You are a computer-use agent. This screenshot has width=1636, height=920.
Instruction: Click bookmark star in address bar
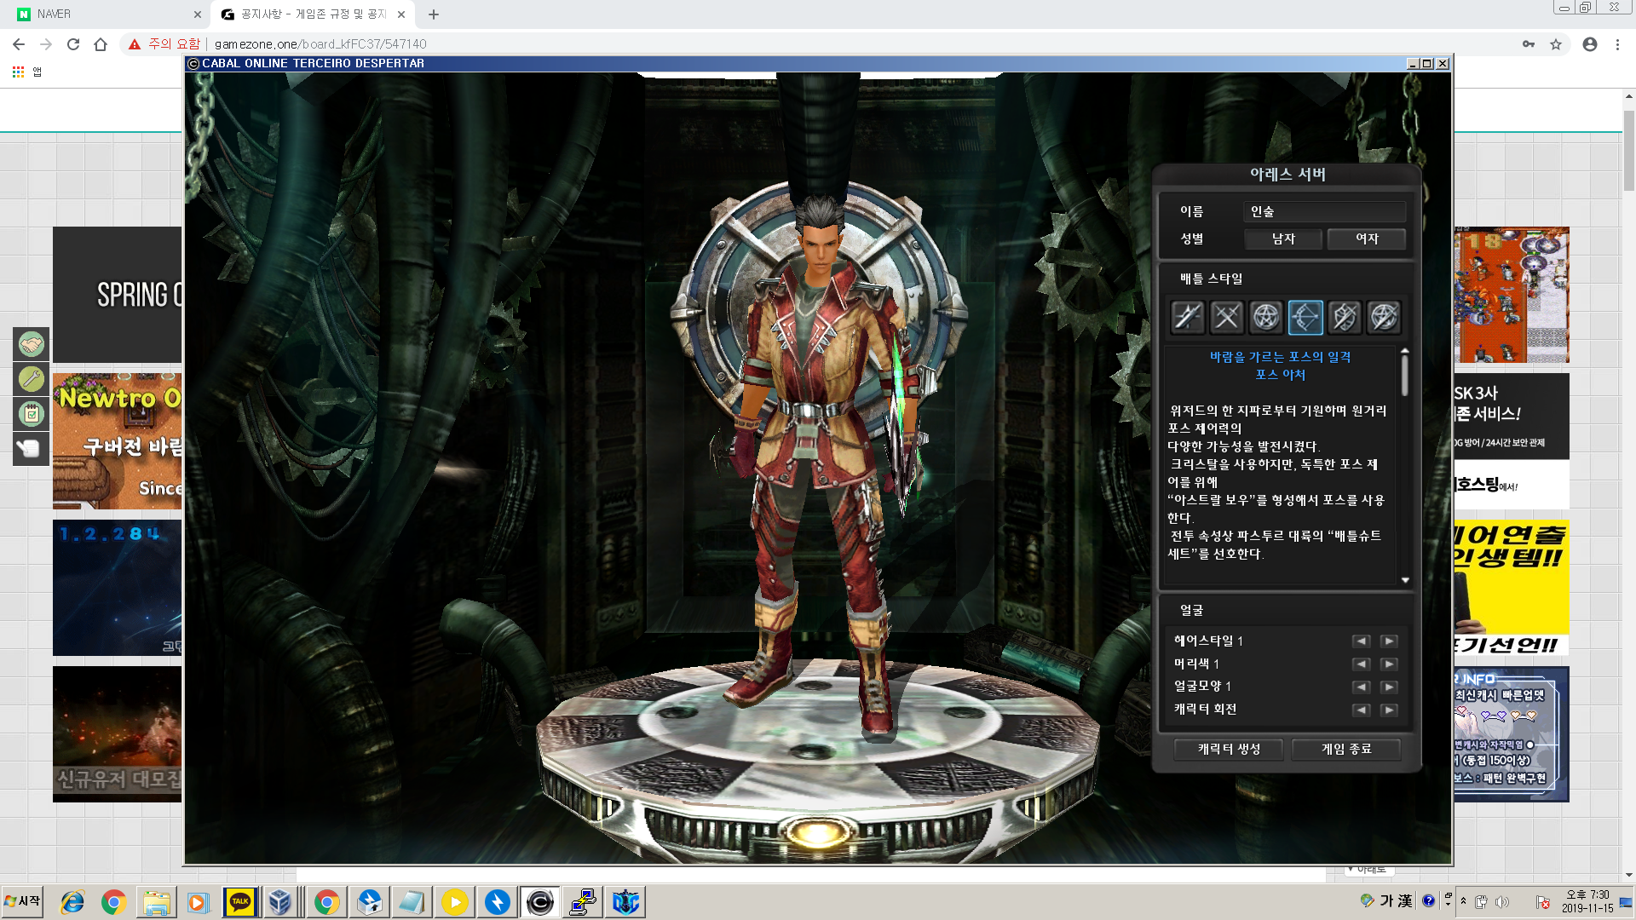click(x=1556, y=44)
